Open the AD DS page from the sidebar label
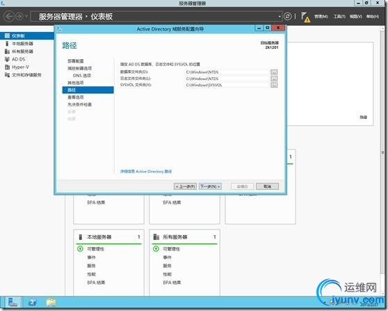 coord(19,59)
